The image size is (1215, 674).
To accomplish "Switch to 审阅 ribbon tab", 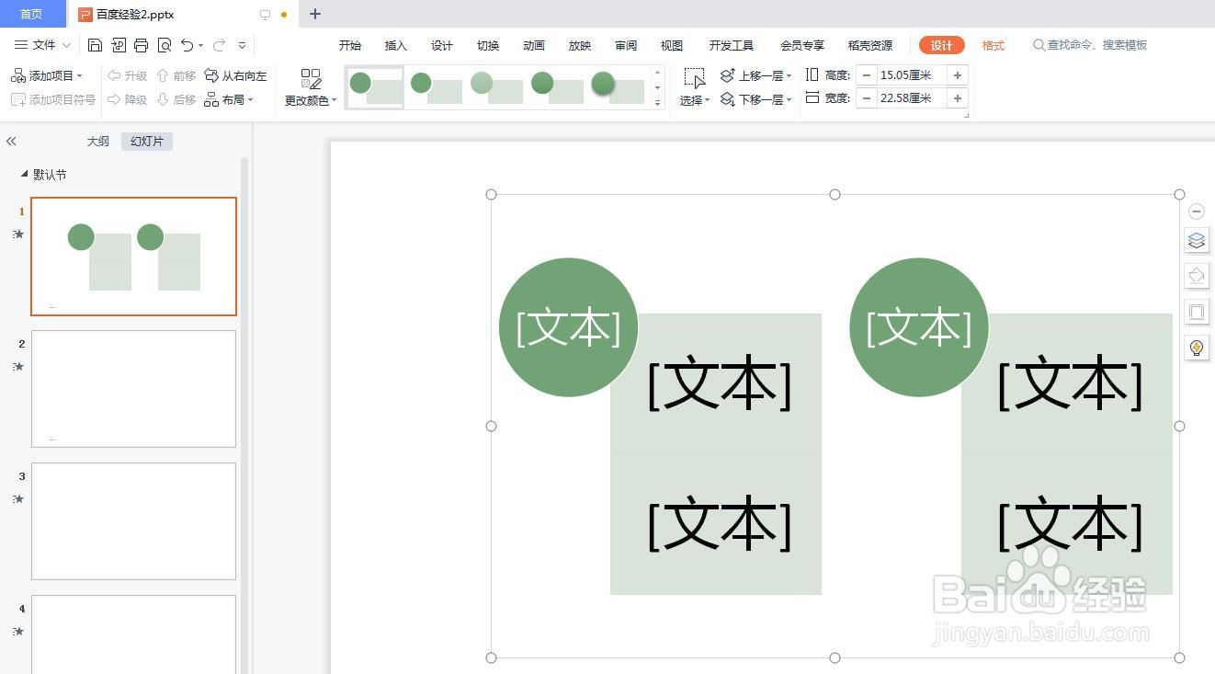I will pyautogui.click(x=626, y=45).
